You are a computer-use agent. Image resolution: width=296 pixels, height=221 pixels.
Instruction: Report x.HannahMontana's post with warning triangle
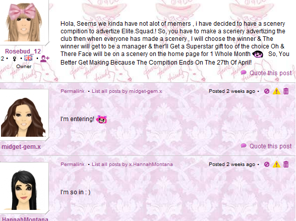276,164
